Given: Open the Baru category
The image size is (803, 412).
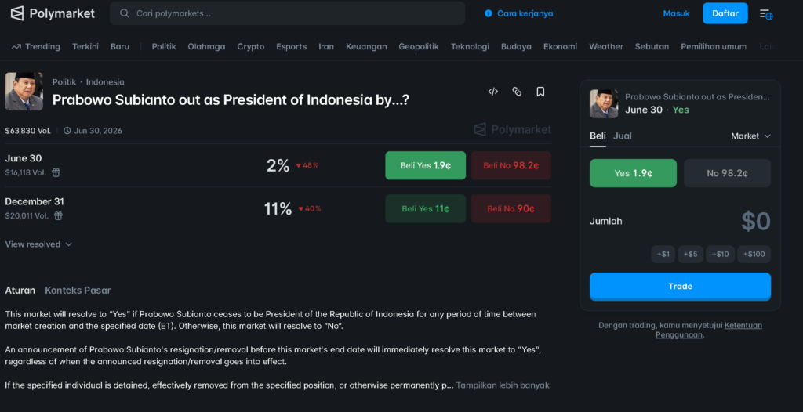Looking at the screenshot, I should 120,46.
